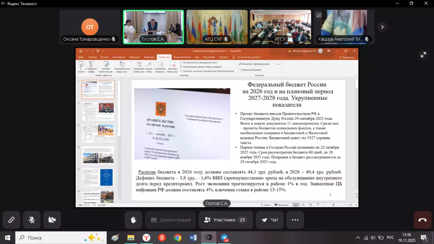The width and height of the screenshot is (434, 244).
Task: Switch keyboard language indicator РУС
Action: coord(390,238)
